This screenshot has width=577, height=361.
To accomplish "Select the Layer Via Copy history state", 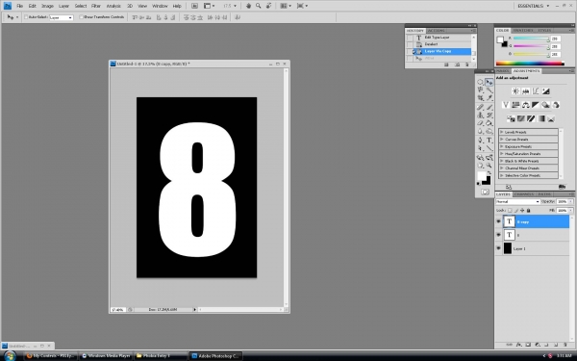I will 441,51.
